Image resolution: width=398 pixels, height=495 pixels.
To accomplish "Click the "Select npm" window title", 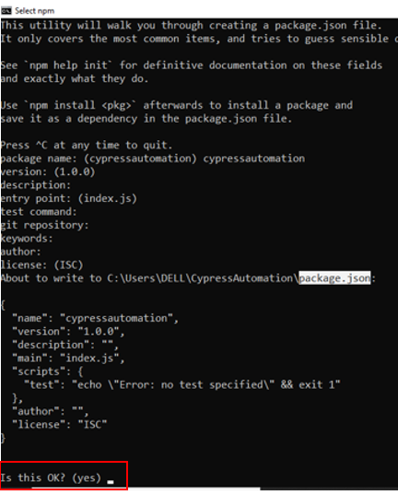I will pos(34,11).
